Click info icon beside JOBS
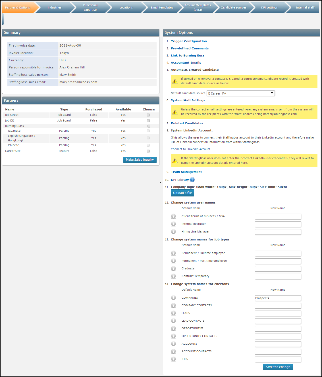 [x=173, y=359]
